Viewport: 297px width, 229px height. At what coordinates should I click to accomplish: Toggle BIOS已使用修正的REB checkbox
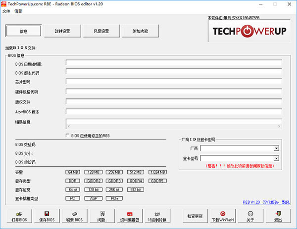coord(68,135)
